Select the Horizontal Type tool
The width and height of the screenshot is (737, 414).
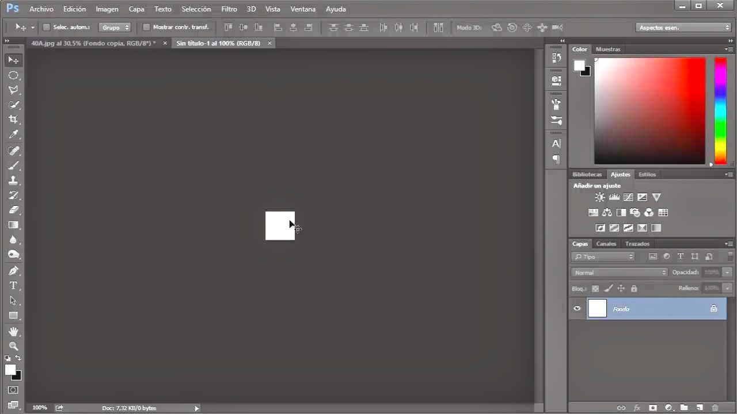(x=13, y=286)
